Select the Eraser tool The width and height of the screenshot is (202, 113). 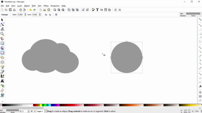(2, 90)
